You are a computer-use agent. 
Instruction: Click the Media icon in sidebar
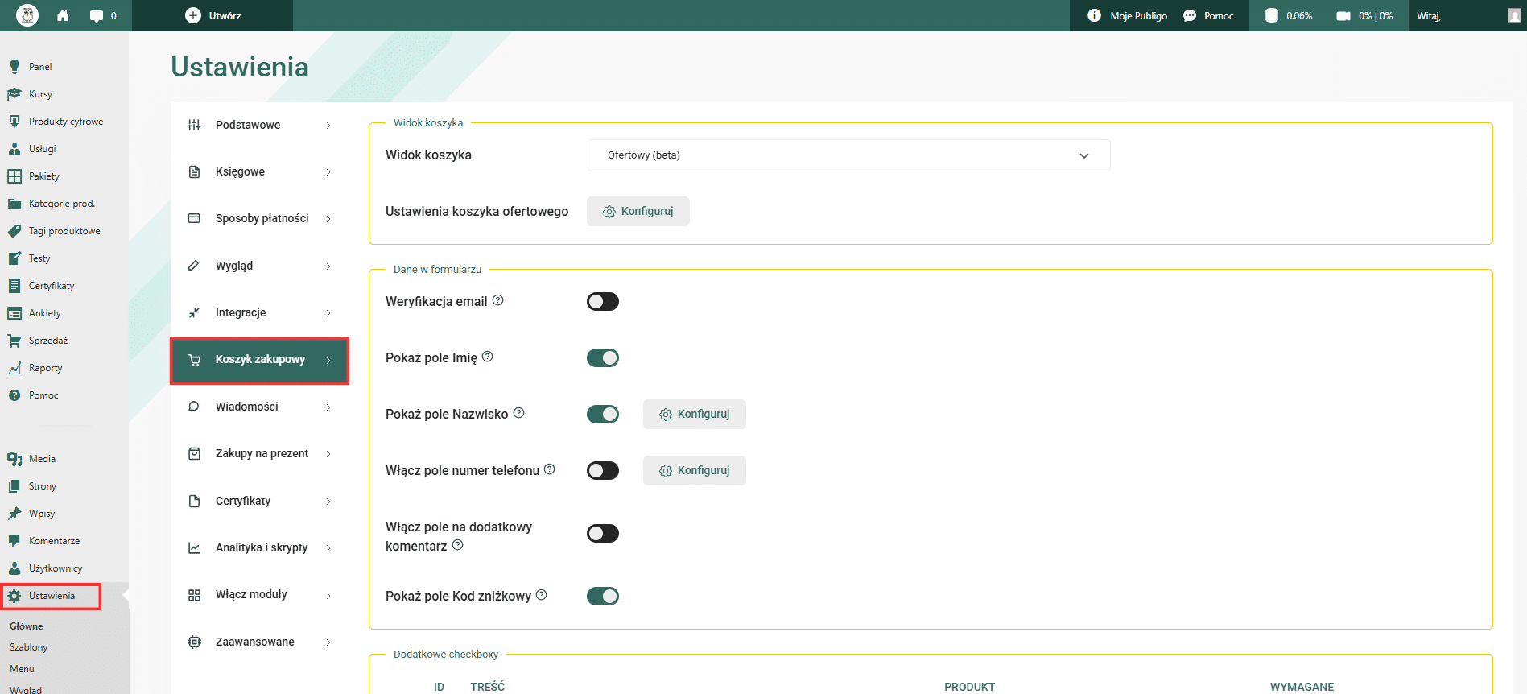(14, 459)
